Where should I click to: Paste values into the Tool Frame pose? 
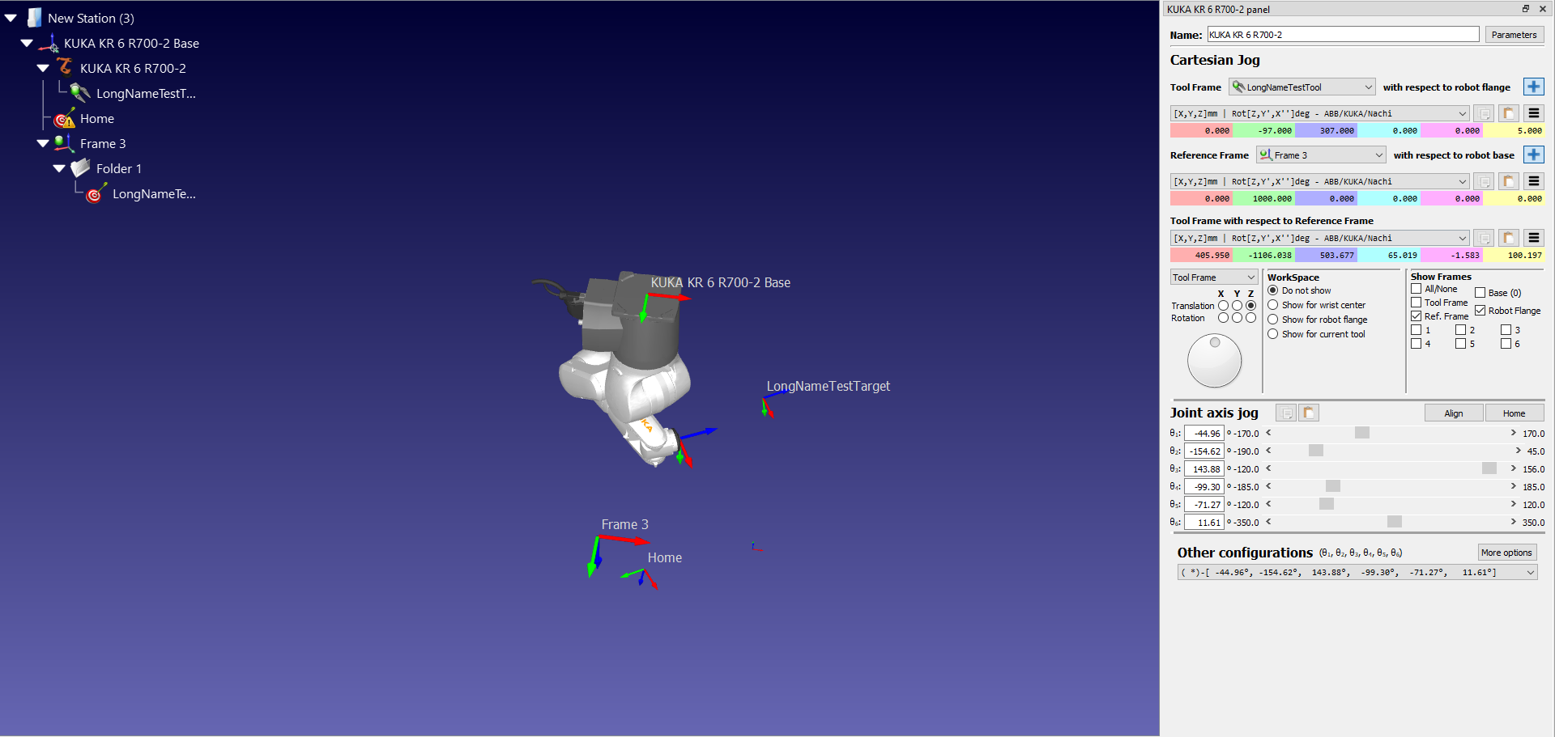pyautogui.click(x=1508, y=113)
